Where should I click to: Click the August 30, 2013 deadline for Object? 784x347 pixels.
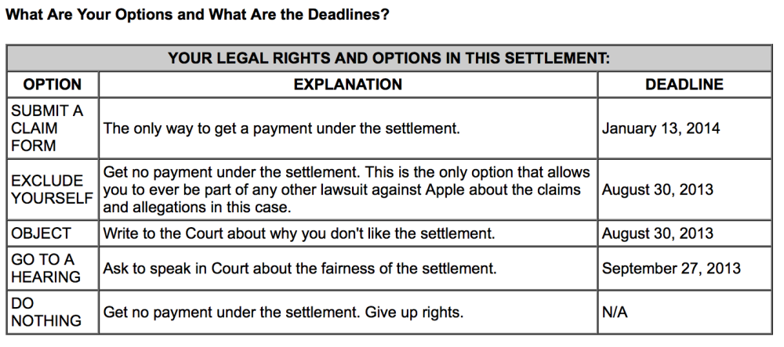point(657,233)
